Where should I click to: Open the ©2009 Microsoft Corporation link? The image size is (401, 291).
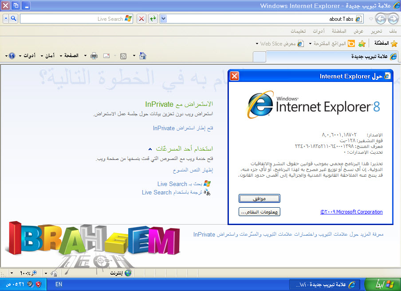point(351,212)
